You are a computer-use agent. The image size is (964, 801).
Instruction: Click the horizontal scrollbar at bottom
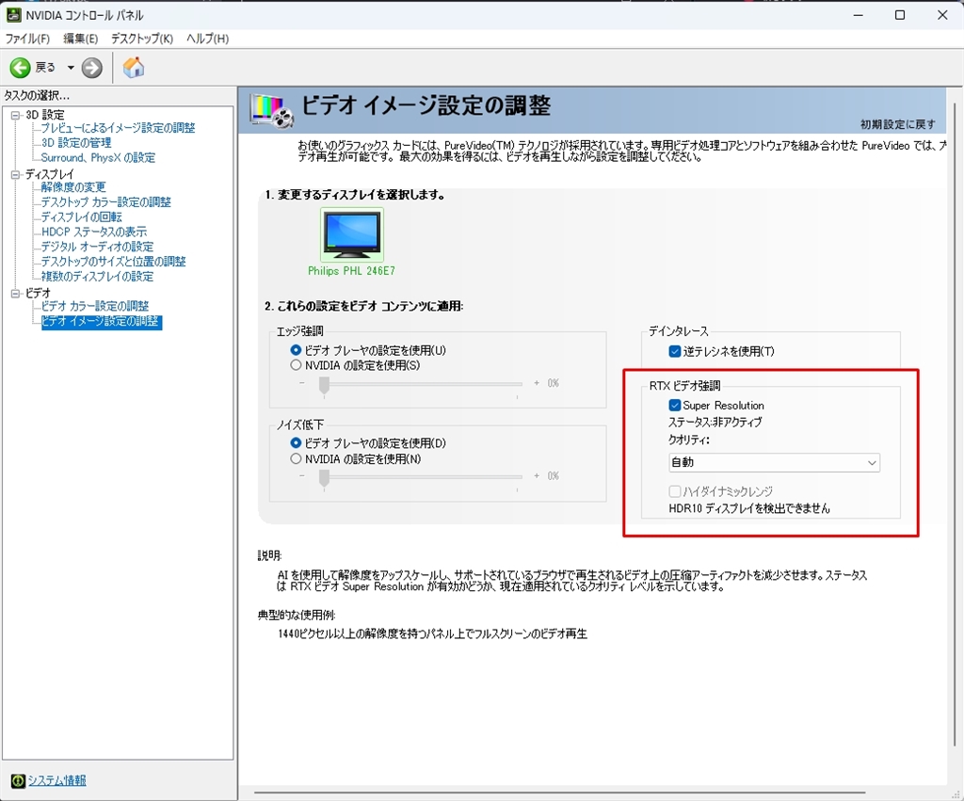coord(559,793)
